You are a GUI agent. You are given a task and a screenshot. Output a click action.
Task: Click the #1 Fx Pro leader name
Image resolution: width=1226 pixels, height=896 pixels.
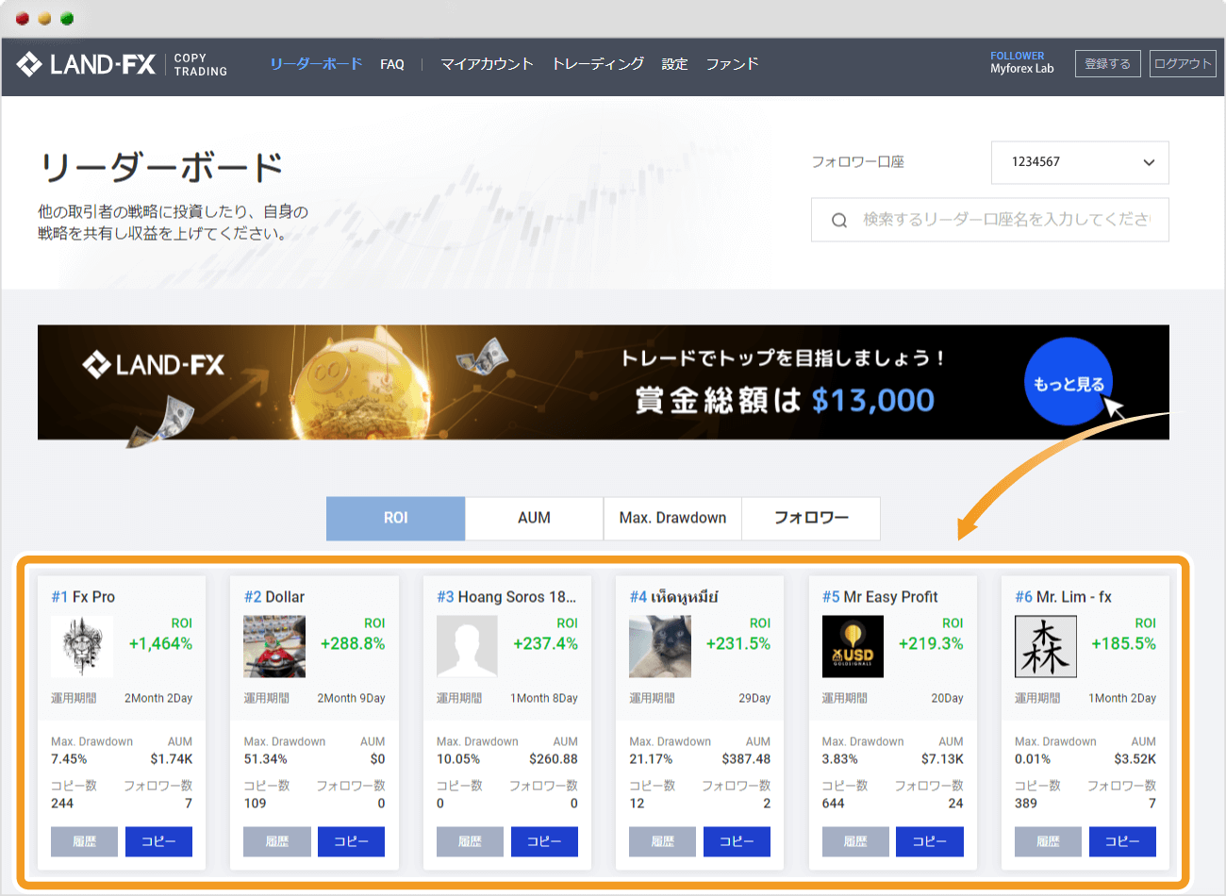point(83,597)
